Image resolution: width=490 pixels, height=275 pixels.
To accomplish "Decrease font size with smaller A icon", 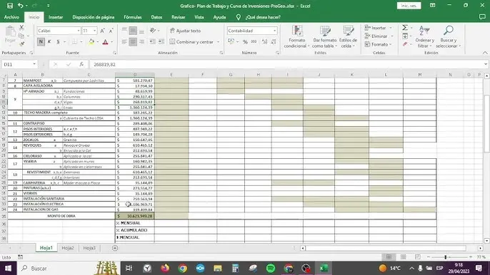I will 111,31.
